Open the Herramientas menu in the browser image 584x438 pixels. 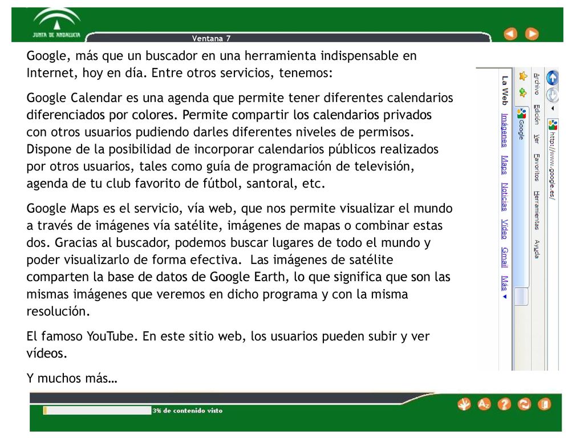click(x=536, y=210)
